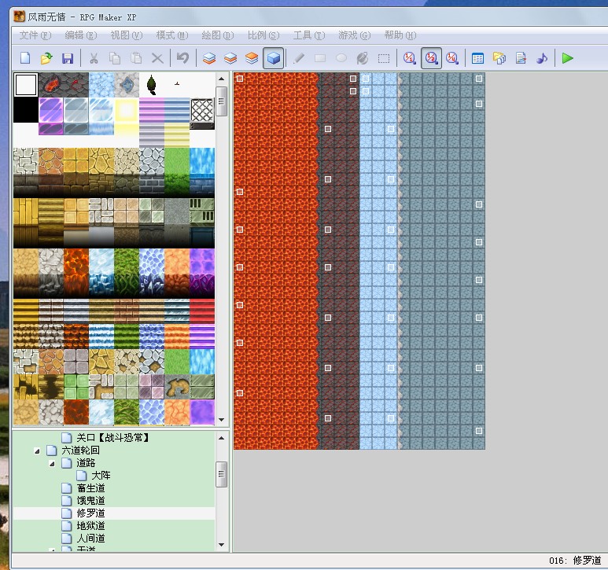Open the Database icon
This screenshot has width=608, height=570.
click(477, 58)
